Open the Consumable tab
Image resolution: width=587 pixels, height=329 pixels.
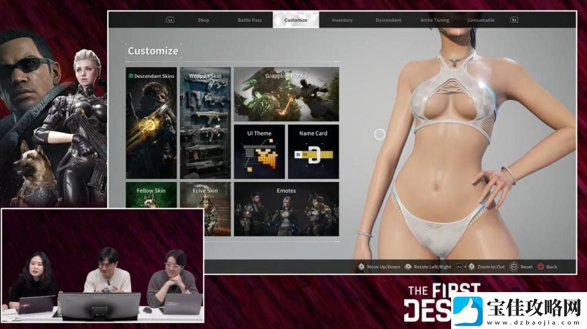(x=481, y=20)
